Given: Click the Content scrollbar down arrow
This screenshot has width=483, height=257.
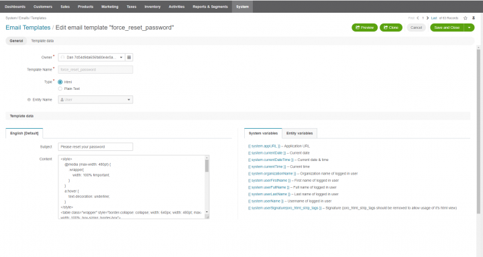Looking at the screenshot, I should (207, 212).
